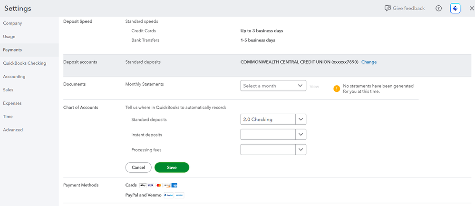The image size is (475, 206).
Task: Click the green Save button
Action: click(x=172, y=167)
